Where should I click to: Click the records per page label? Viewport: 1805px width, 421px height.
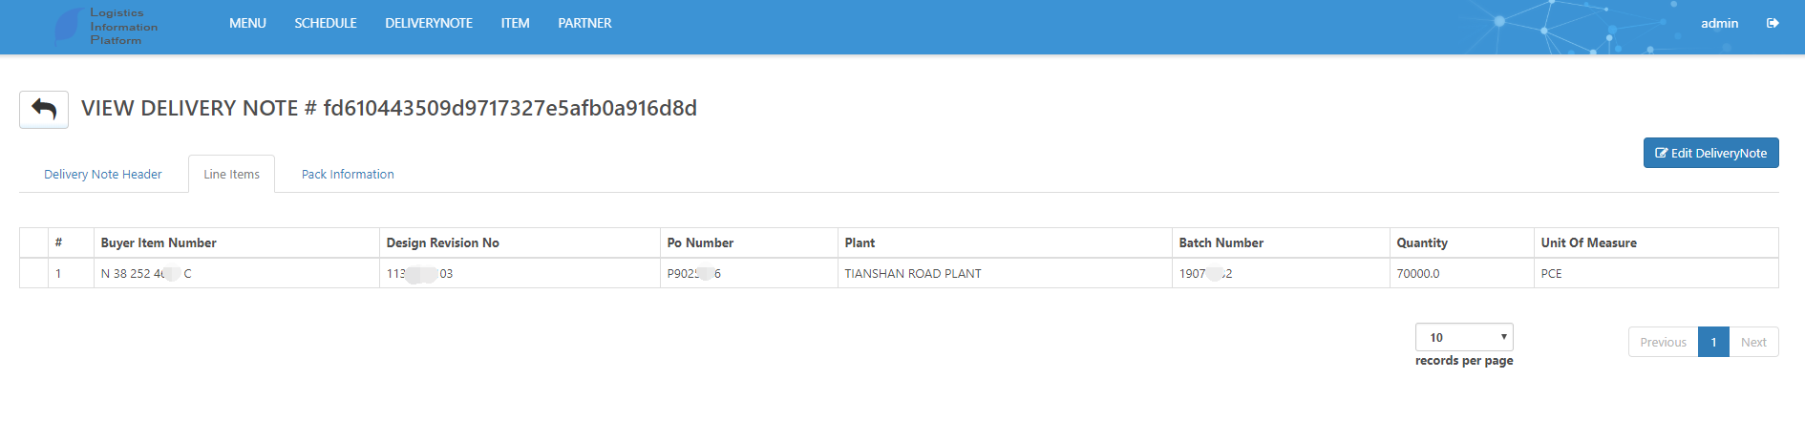coord(1464,360)
